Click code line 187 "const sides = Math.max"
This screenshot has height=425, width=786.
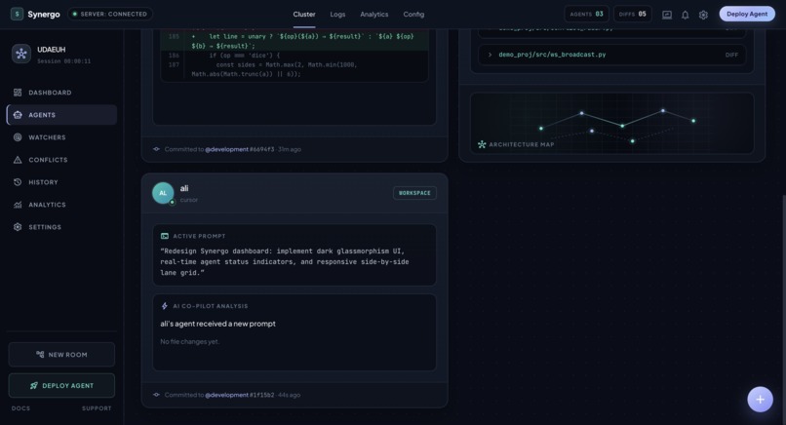295,69
